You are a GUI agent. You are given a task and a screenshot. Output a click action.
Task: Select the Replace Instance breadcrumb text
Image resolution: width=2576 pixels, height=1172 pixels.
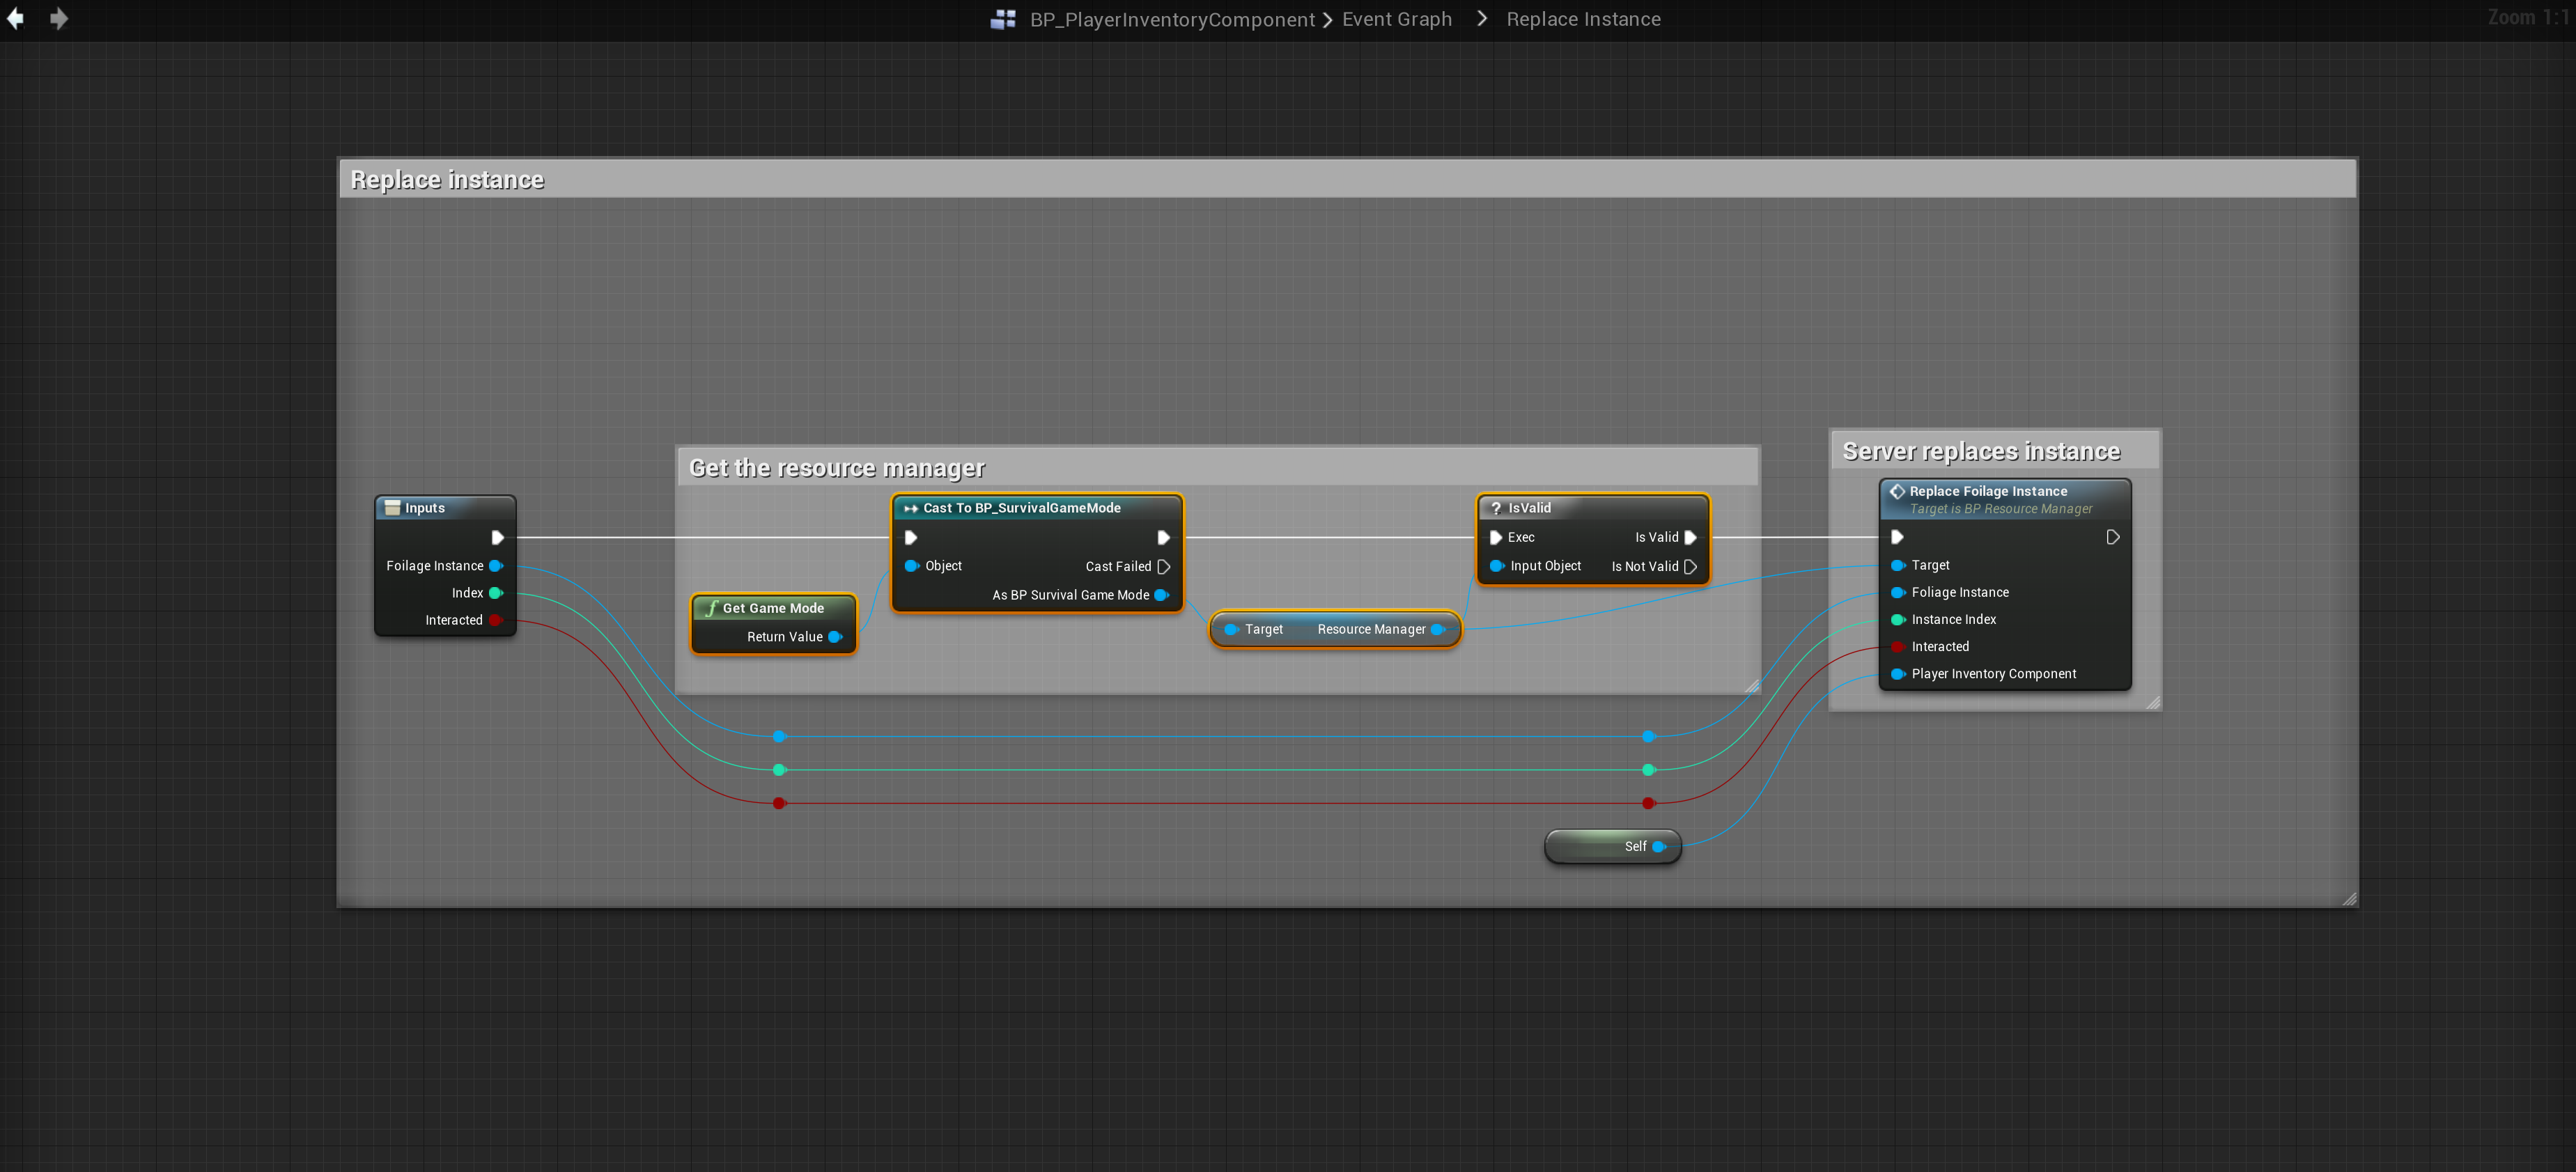click(1583, 20)
